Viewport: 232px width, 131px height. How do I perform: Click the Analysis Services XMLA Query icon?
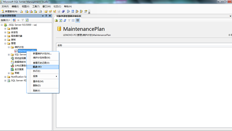point(35,11)
